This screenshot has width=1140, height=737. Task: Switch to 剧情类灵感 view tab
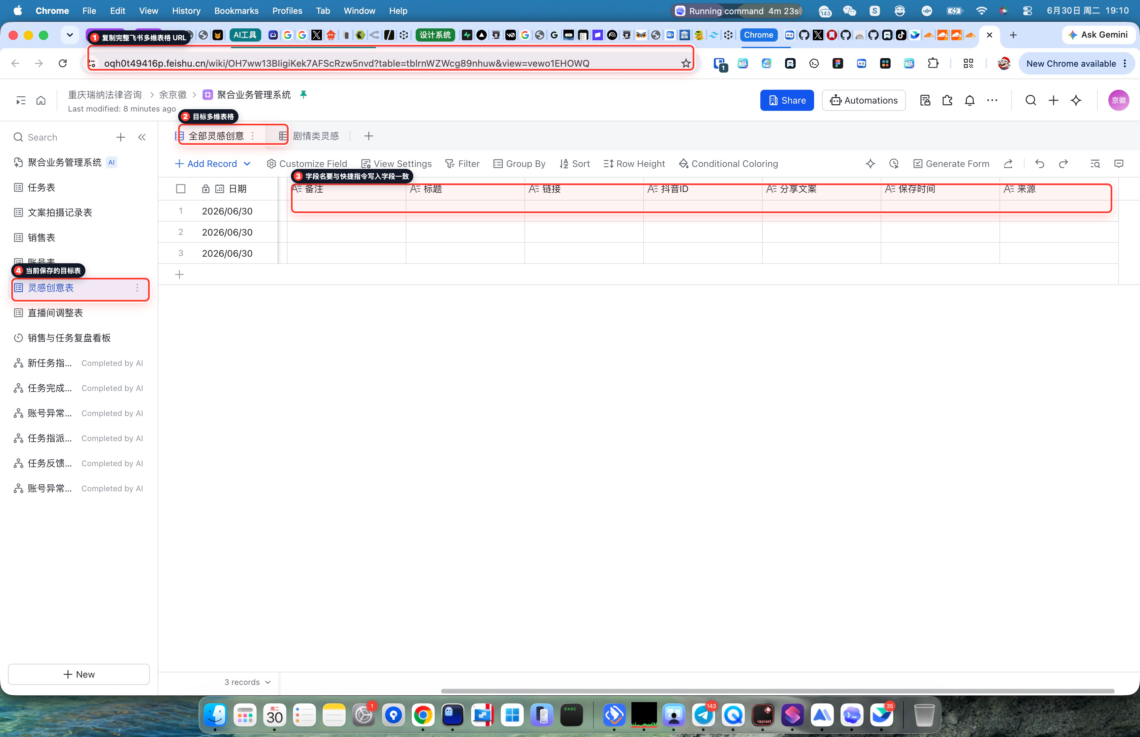[x=309, y=136]
